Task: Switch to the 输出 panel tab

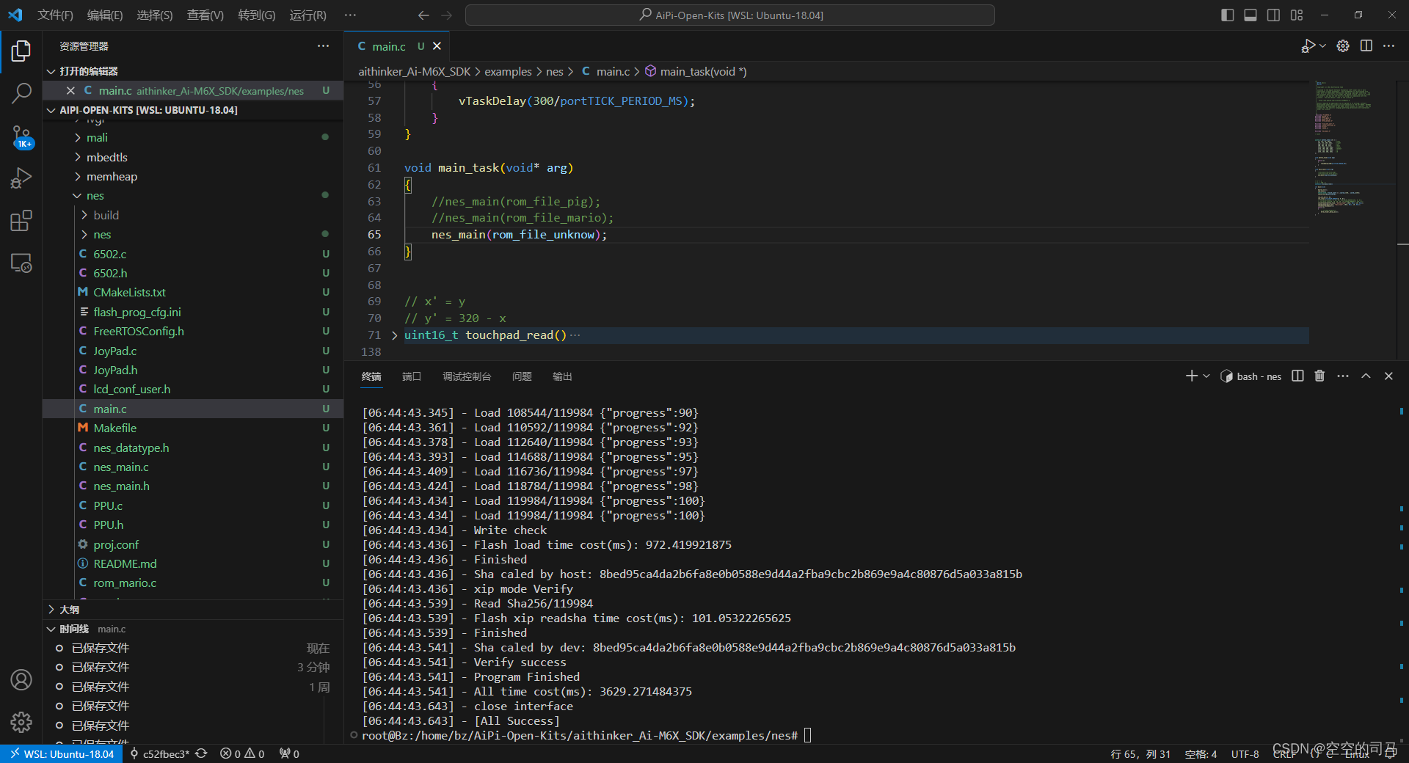Action: coord(562,376)
